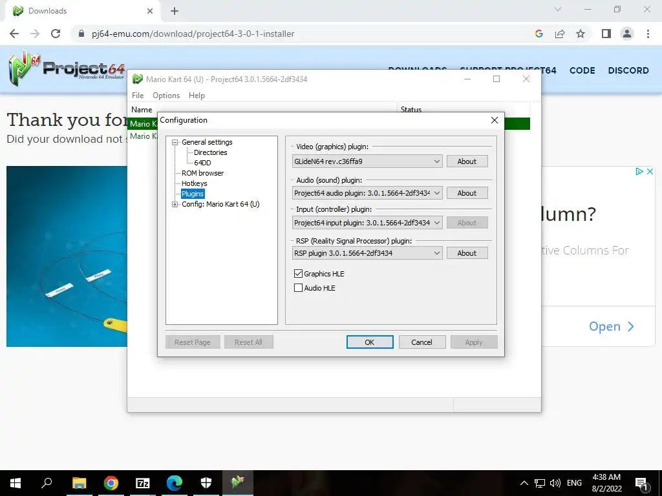The image size is (662, 496).
Task: Click the Reset All button
Action: (248, 342)
